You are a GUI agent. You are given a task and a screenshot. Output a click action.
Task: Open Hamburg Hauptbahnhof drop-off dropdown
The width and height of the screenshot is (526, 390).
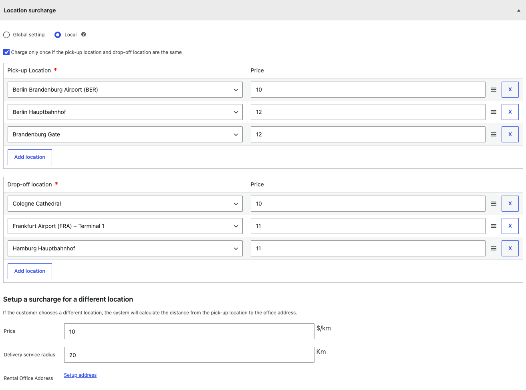[125, 248]
